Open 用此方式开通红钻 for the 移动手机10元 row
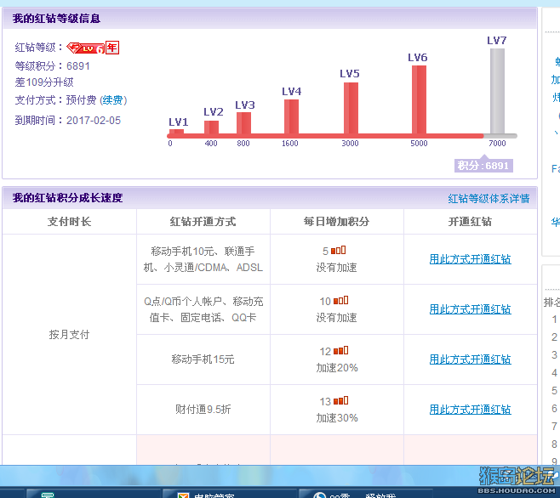The image size is (560, 498). [470, 259]
